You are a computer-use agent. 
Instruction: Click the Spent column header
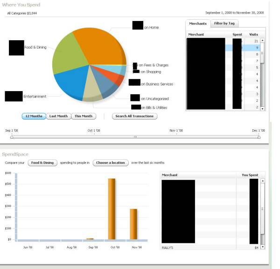click(237, 35)
